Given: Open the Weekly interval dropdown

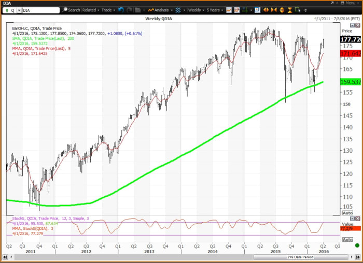Looking at the screenshot, I should point(196,10).
